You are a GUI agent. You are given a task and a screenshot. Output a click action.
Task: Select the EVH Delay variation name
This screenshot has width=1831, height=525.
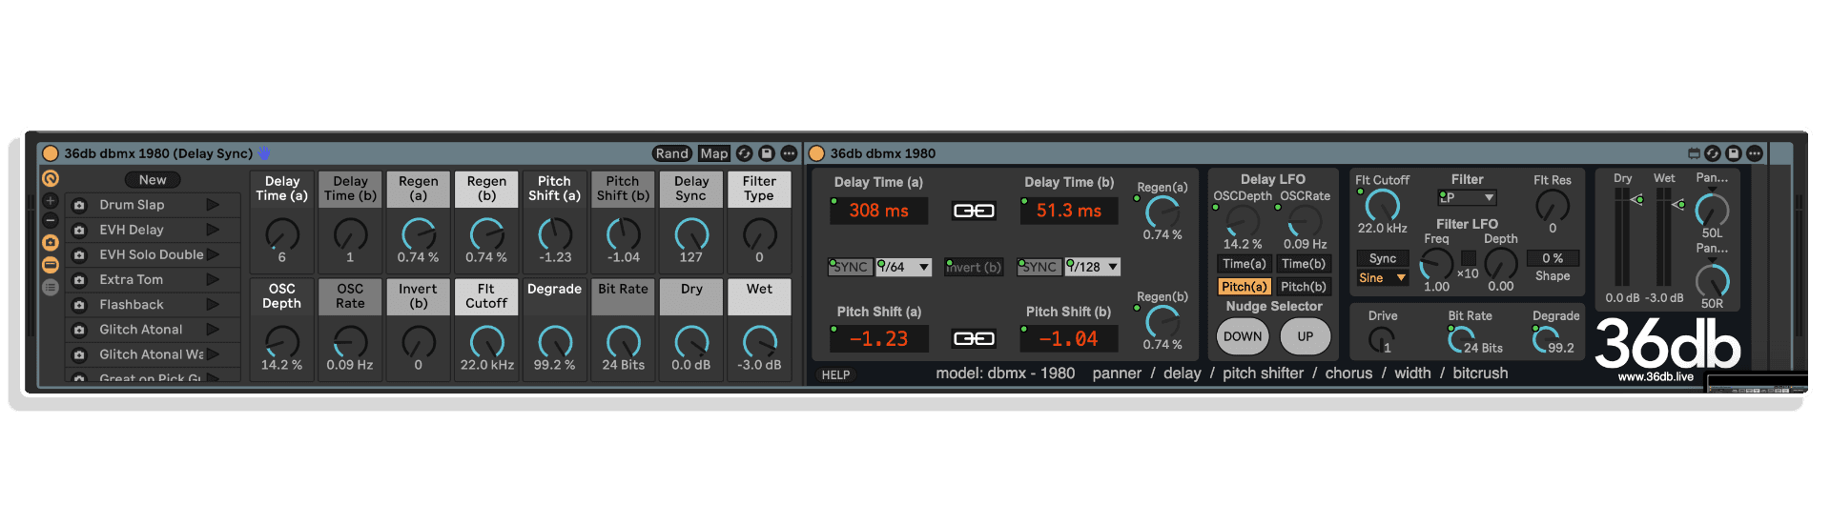pos(132,230)
